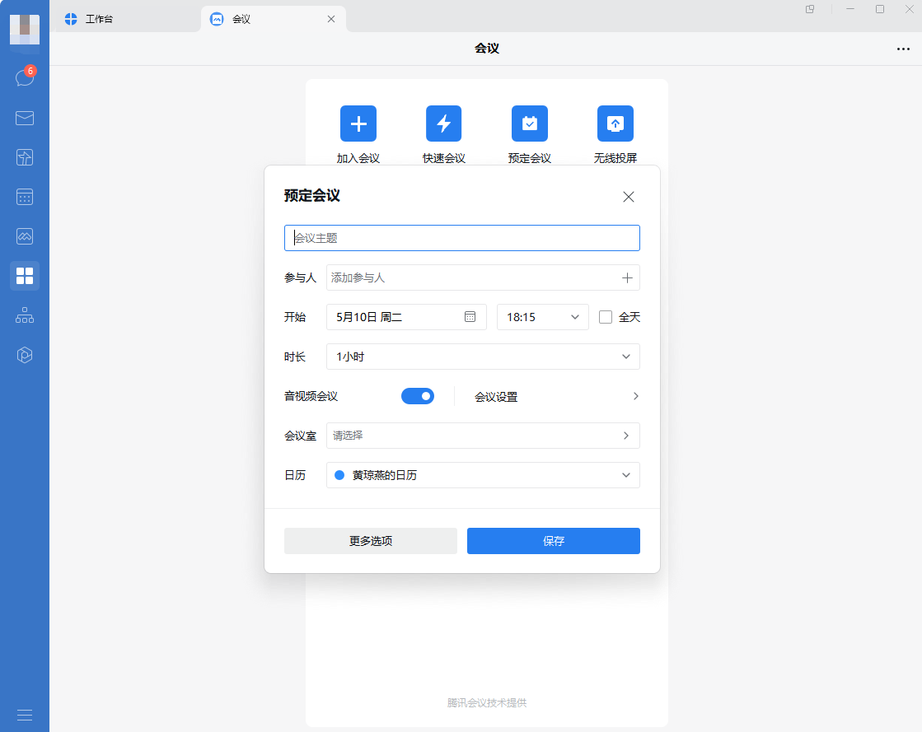
Task: Open the chat messages sidebar icon
Action: tap(25, 78)
